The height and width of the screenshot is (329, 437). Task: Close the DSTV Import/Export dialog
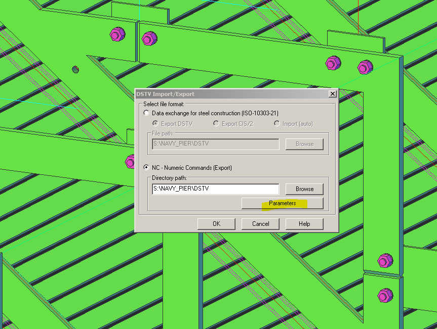pos(333,93)
